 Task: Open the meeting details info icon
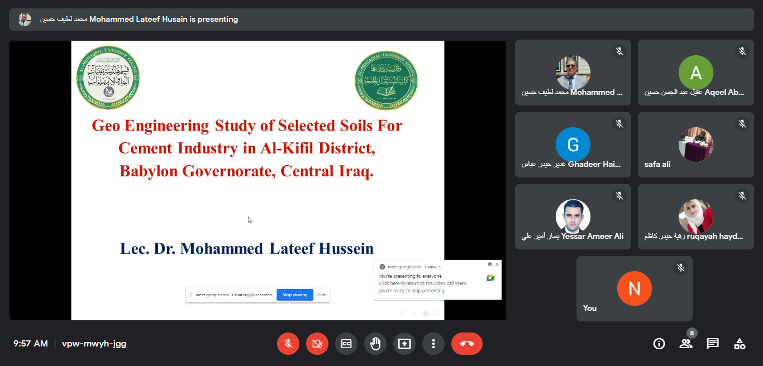coord(659,344)
